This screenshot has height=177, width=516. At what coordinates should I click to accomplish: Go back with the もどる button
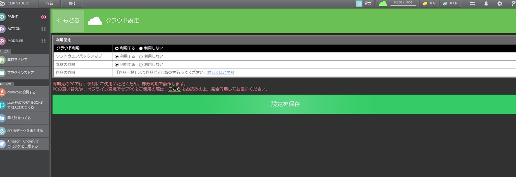(x=68, y=20)
